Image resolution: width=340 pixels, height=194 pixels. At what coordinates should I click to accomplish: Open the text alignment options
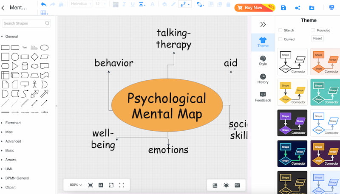[142, 4]
